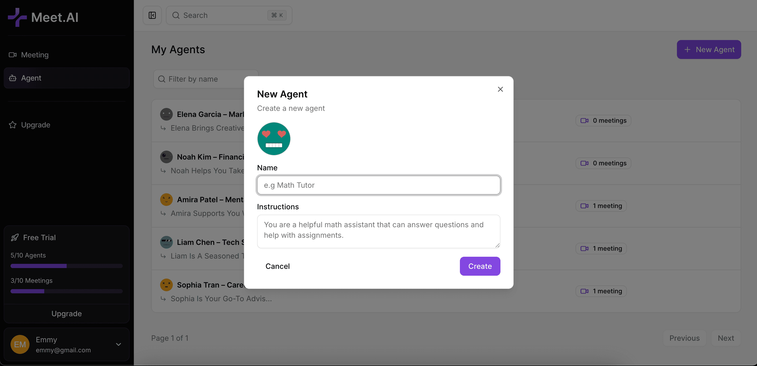Click the Upgrade star icon in the sidebar
757x366 pixels.
(x=13, y=125)
